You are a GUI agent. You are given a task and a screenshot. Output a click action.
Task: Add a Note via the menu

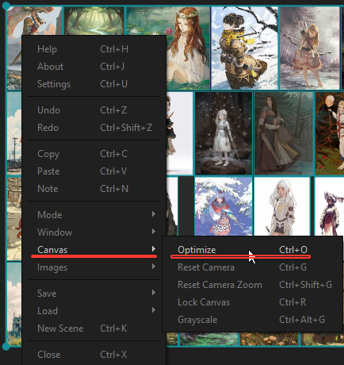tap(94, 189)
